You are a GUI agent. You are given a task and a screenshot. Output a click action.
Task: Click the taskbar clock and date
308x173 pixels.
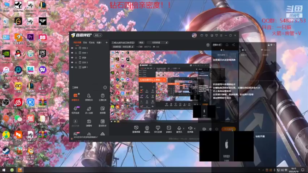294,170
